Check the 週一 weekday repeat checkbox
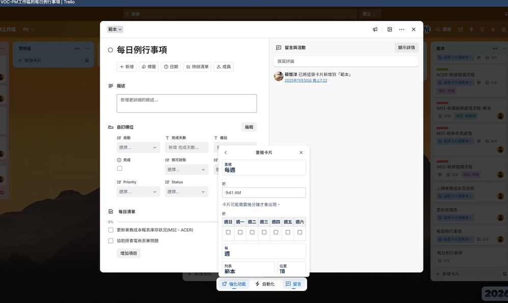 240,231
